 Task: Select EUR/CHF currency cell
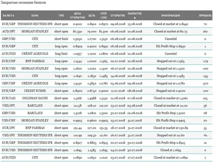point(9,61)
